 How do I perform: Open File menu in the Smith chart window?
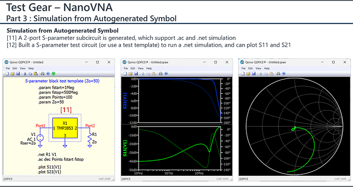pos(244,68)
